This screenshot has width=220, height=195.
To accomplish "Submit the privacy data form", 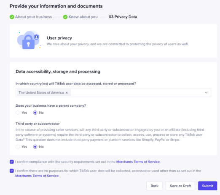I will click(x=207, y=186).
